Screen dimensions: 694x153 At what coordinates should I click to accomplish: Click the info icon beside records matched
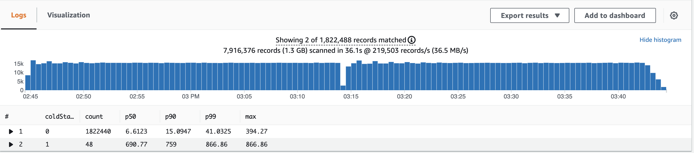pyautogui.click(x=411, y=40)
